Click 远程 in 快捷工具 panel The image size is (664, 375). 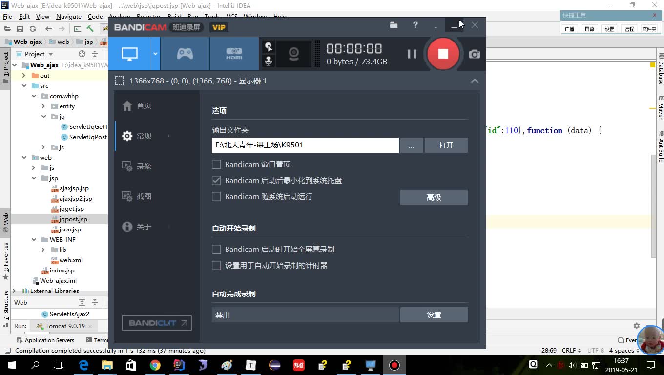pos(629,29)
